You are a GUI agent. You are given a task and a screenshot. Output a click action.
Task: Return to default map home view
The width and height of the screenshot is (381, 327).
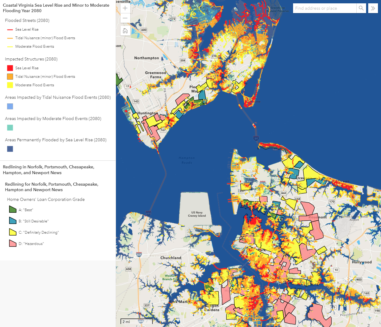(125, 31)
